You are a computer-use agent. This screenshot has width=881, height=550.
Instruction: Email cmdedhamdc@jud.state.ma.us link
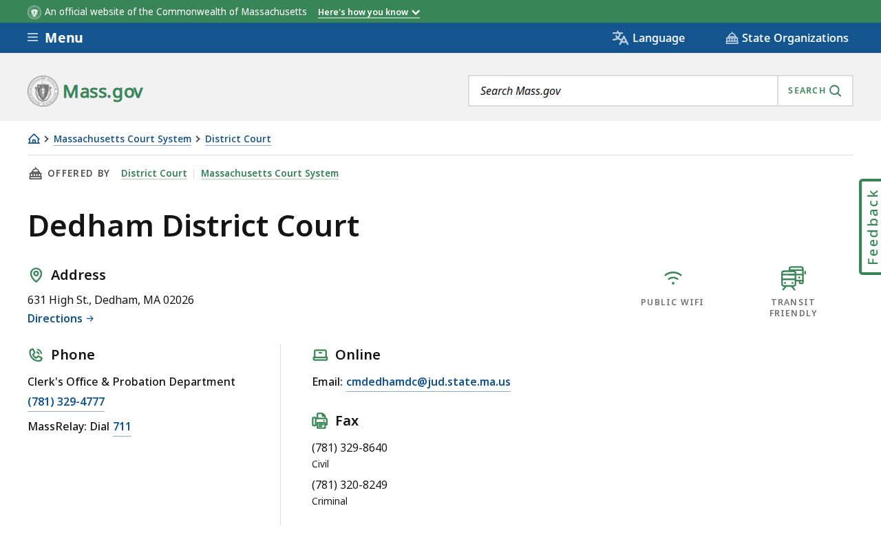click(428, 382)
